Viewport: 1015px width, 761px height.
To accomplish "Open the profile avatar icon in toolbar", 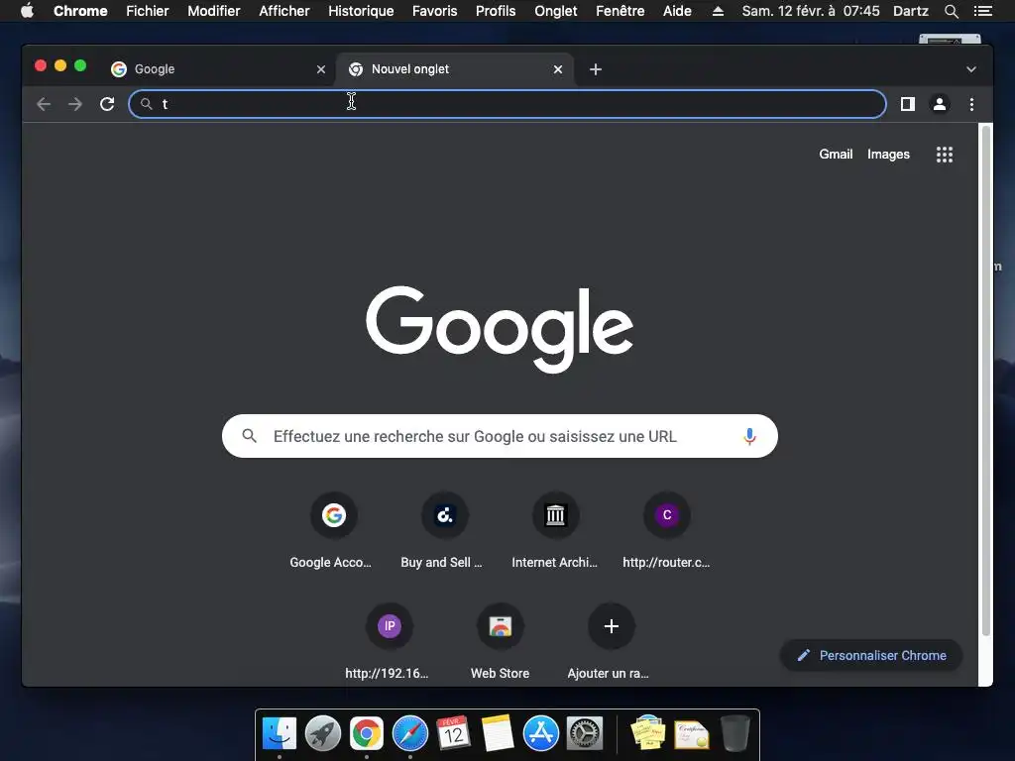I will point(940,104).
